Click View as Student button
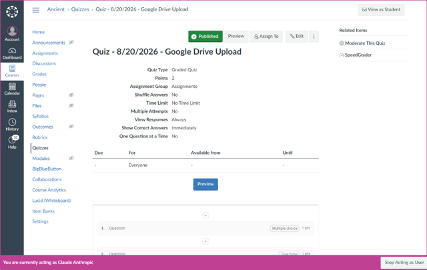Image resolution: width=427 pixels, height=270 pixels. click(x=381, y=10)
